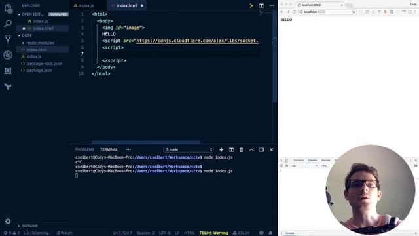Click the Watch status bar button

64,233
